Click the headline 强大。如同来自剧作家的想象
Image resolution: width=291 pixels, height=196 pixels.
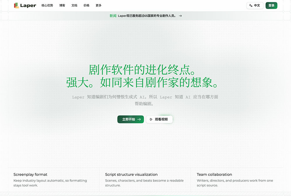[x=142, y=83]
